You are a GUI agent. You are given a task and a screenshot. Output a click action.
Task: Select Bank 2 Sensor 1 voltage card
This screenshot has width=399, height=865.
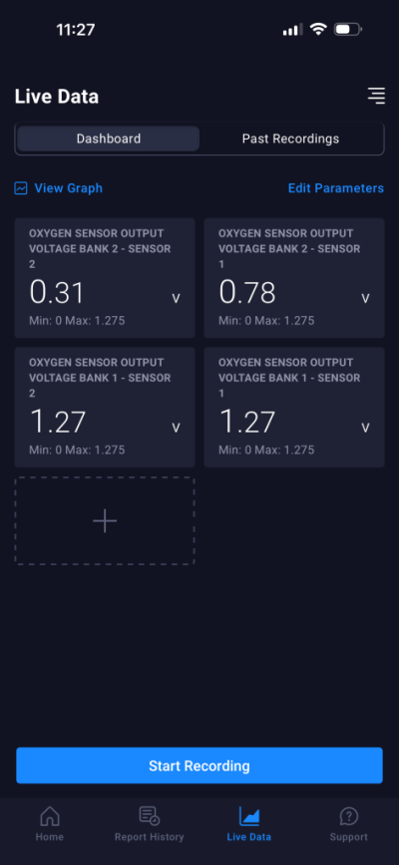294,278
